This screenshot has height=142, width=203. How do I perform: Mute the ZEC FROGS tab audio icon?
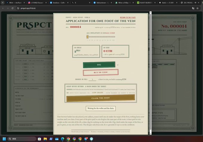click(195, 3)
